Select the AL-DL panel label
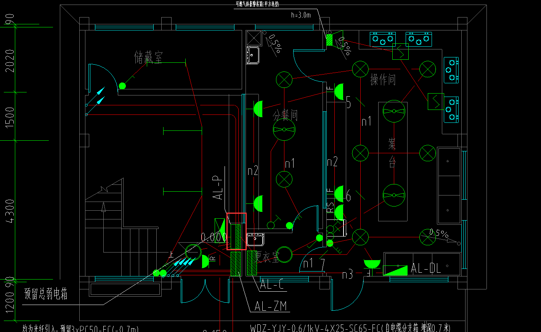The image size is (541, 332). [x=426, y=268]
